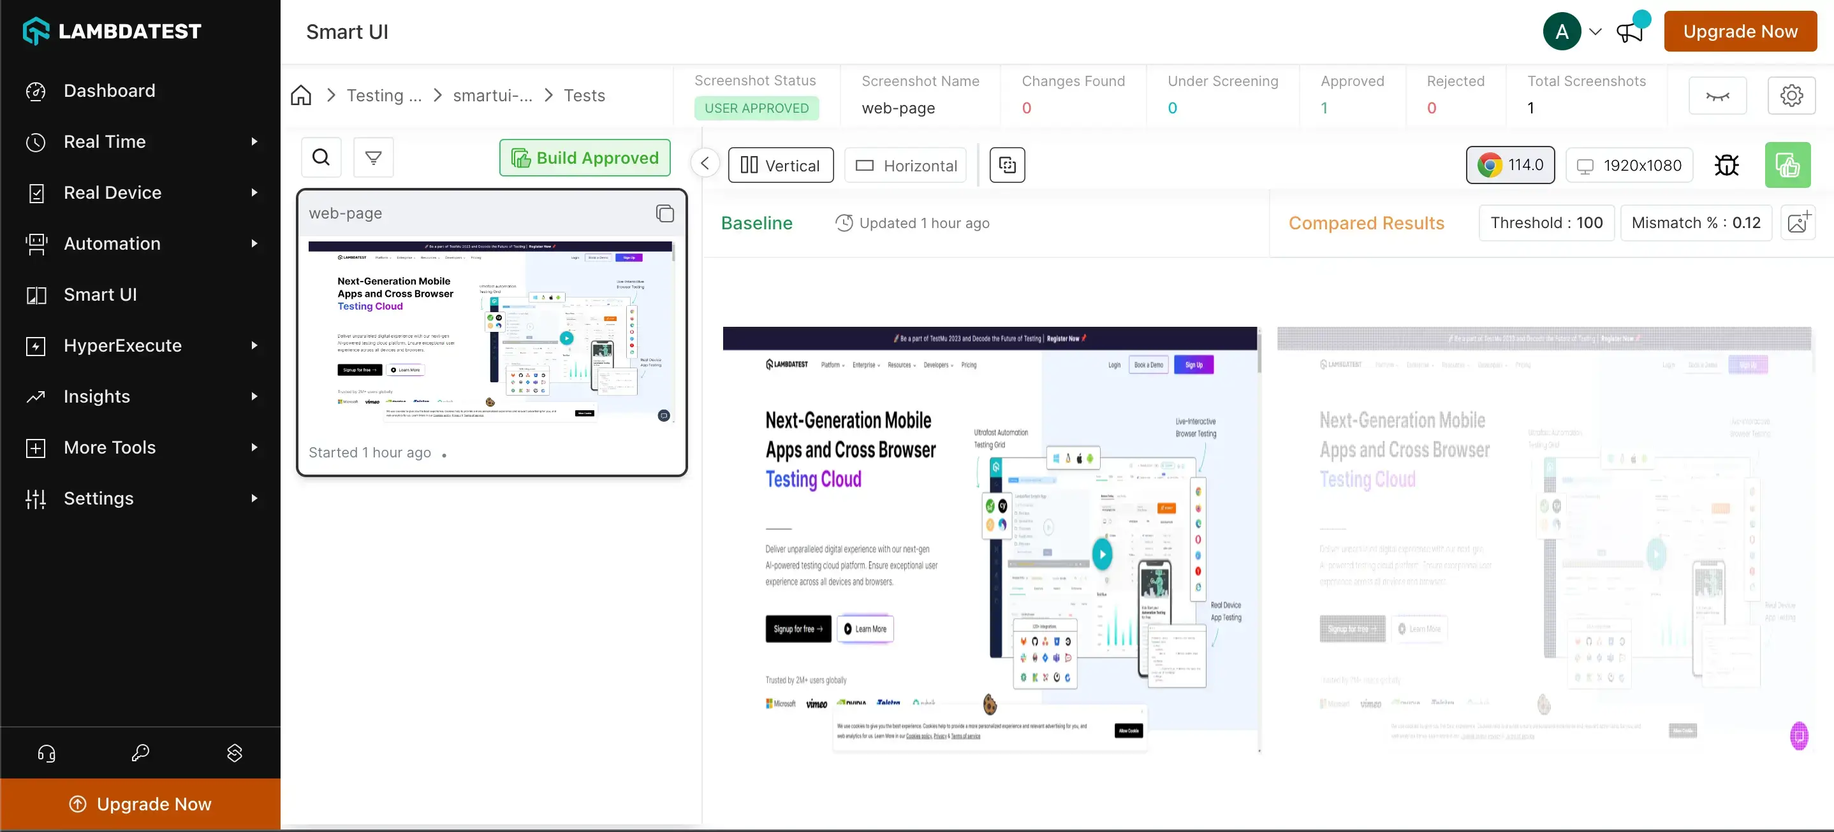Screen dimensions: 1834x832
Task: Click the add image icon beside Mismatch
Action: click(1797, 222)
